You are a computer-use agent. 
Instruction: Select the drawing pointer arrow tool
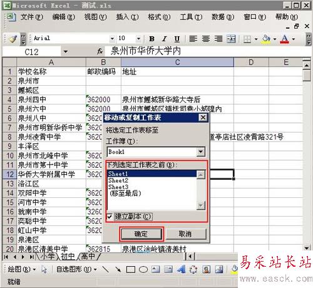click(44, 269)
